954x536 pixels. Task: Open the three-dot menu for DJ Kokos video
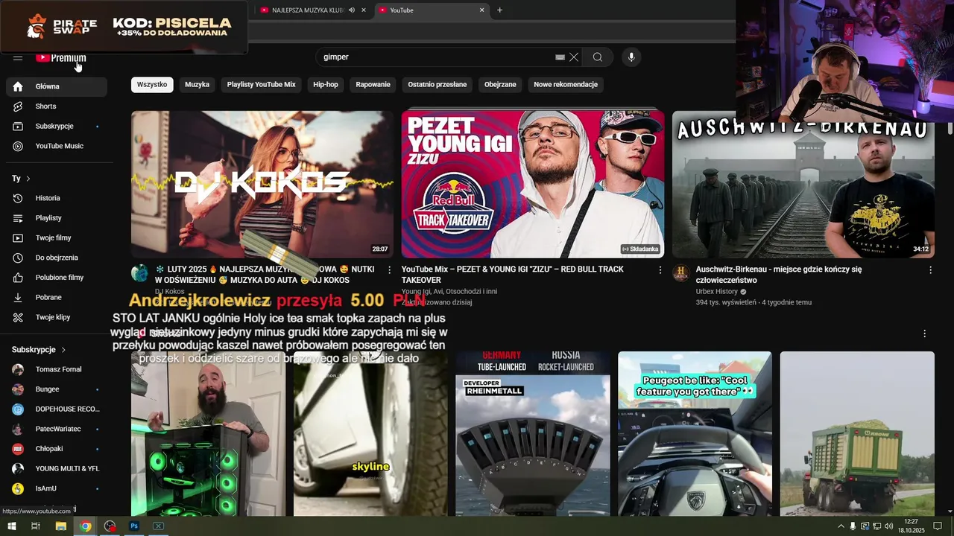(389, 270)
